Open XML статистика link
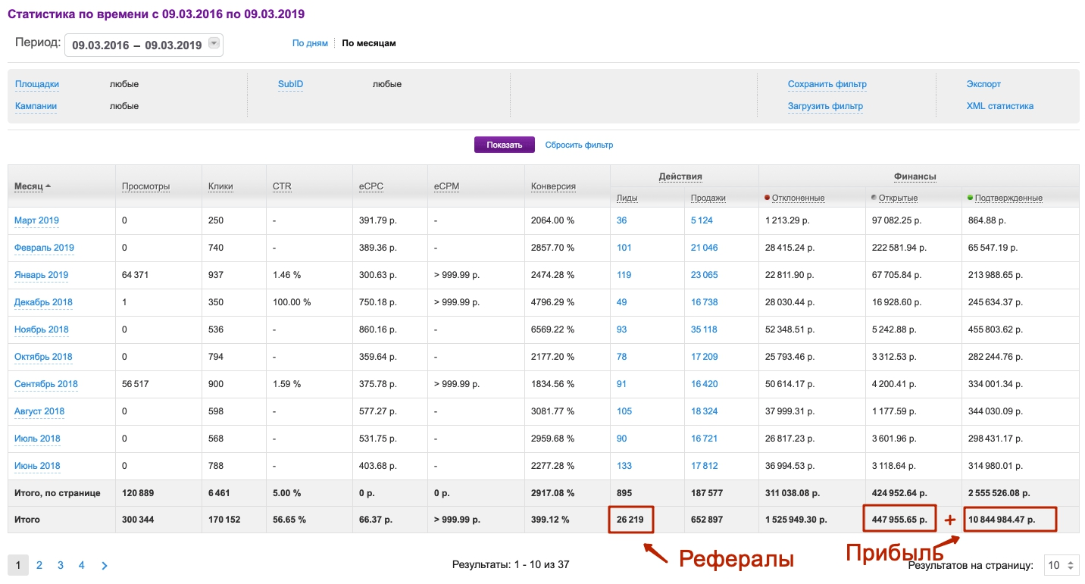Image resolution: width=1085 pixels, height=584 pixels. coord(1000,106)
